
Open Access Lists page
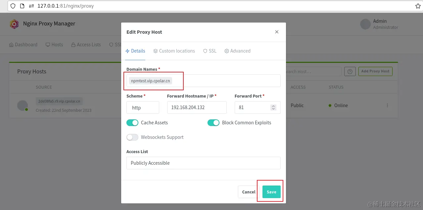coord(86,45)
